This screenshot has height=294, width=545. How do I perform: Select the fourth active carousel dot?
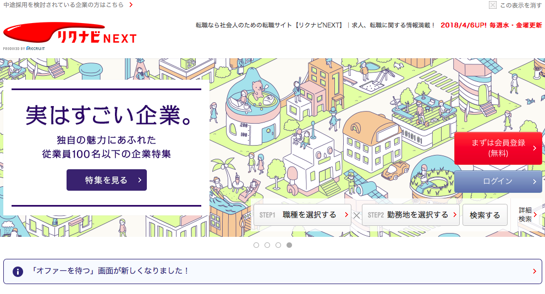289,245
